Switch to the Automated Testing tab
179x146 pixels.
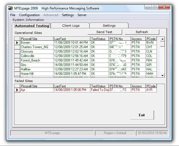32,26
